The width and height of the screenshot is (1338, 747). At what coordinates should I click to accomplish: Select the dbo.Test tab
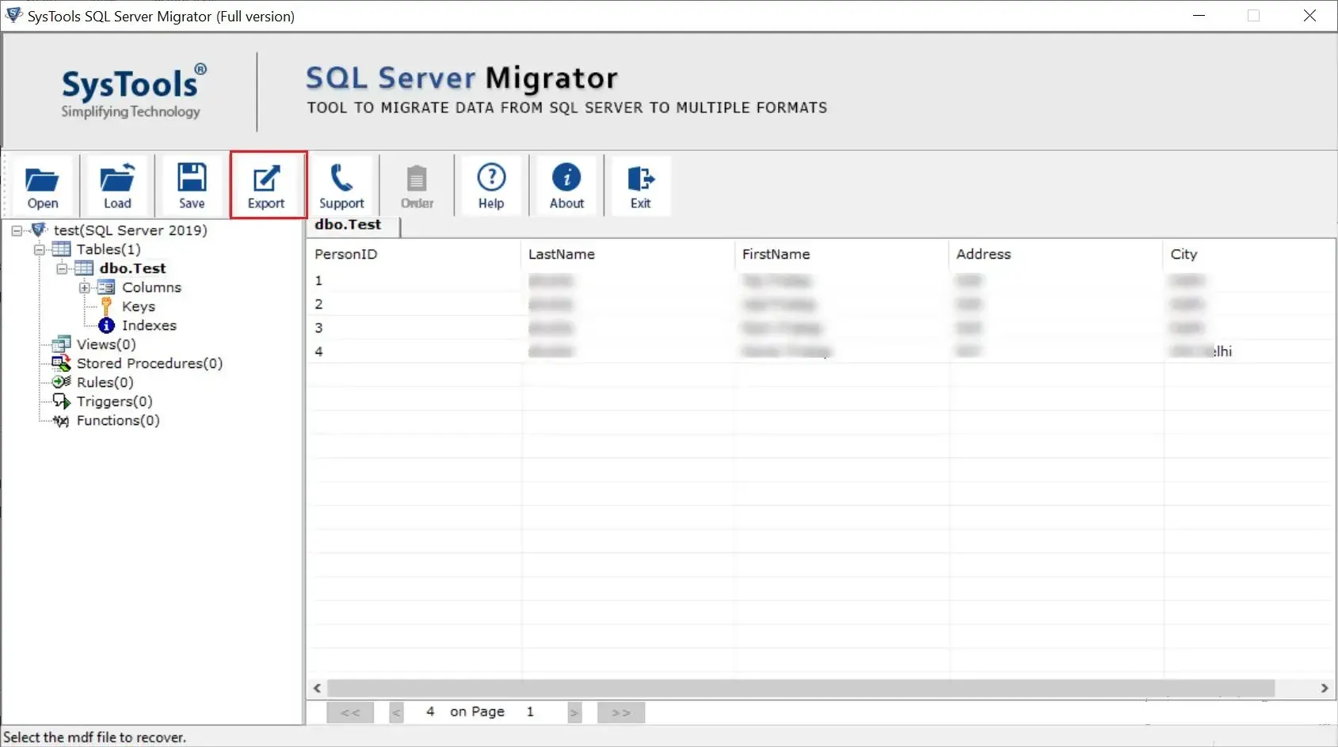point(349,225)
